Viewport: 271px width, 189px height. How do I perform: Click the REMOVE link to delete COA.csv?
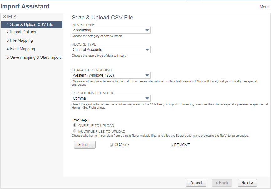(x=182, y=145)
